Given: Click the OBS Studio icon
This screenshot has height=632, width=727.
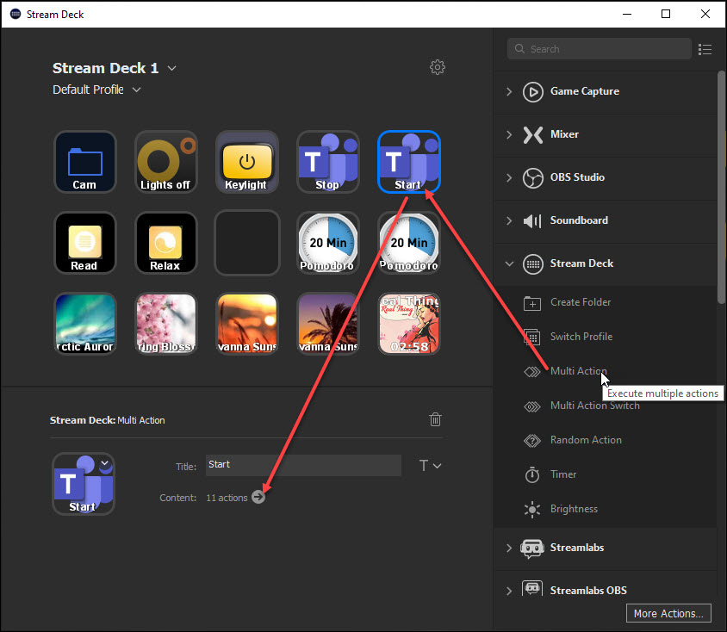Looking at the screenshot, I should click(x=532, y=178).
